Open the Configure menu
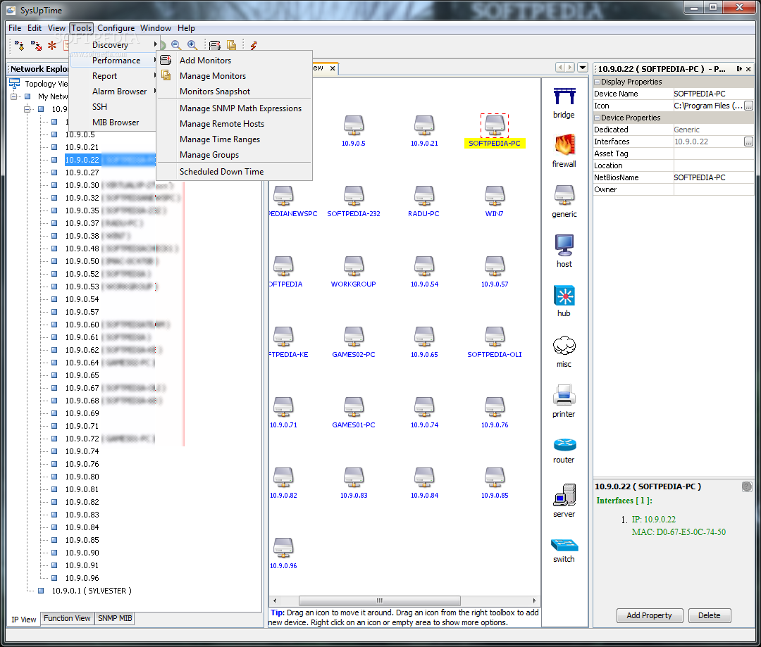This screenshot has width=761, height=647. 116,28
